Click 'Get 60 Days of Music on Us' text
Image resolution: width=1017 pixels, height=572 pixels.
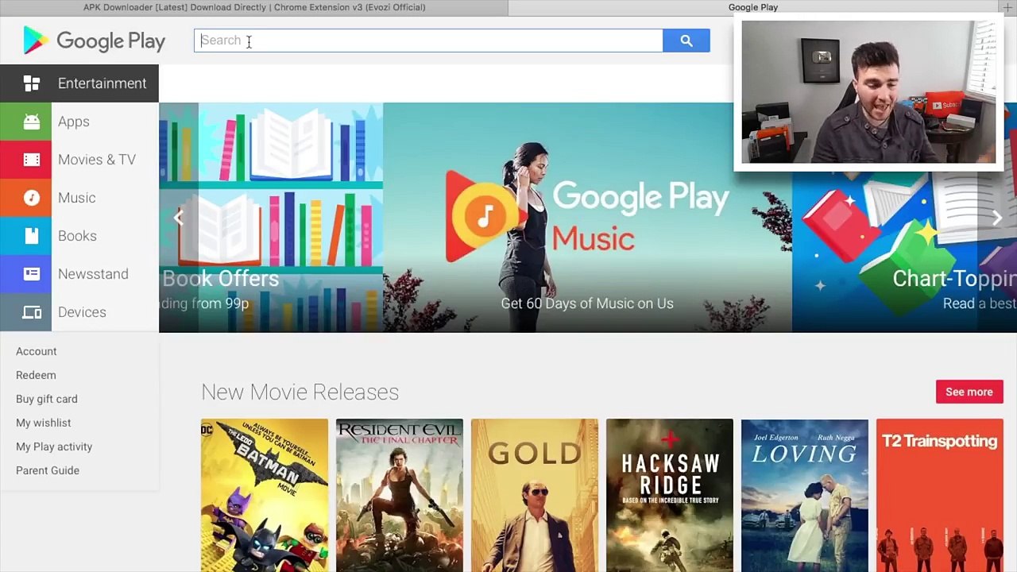pyautogui.click(x=587, y=303)
